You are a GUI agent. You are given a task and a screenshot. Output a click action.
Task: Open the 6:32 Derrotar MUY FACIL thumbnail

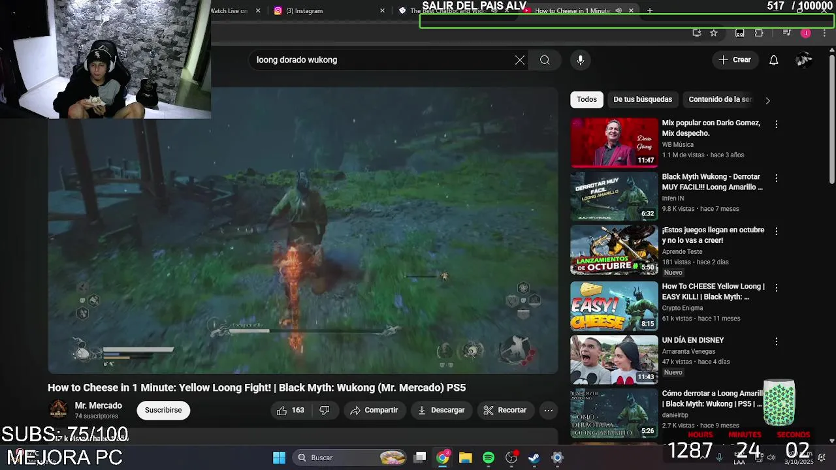(x=614, y=196)
